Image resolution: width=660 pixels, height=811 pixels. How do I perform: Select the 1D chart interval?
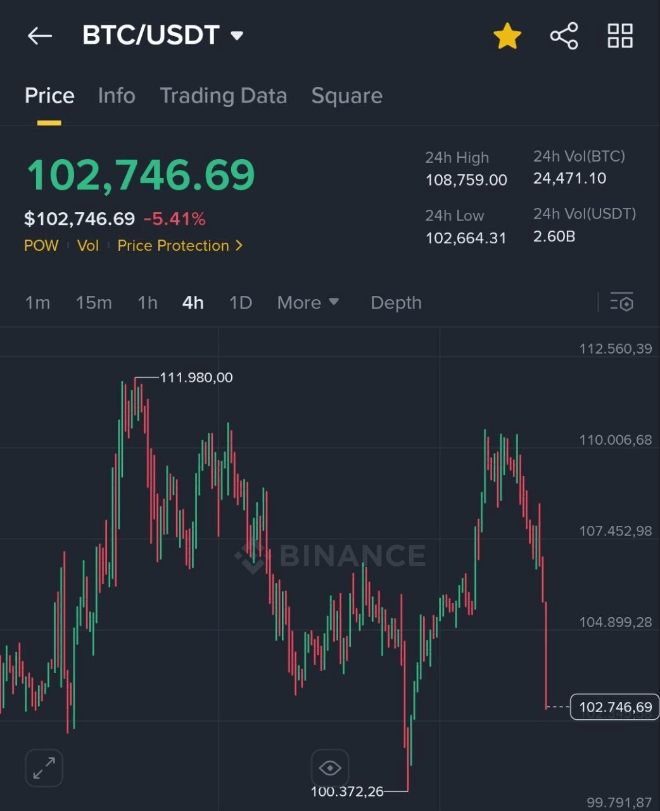241,303
